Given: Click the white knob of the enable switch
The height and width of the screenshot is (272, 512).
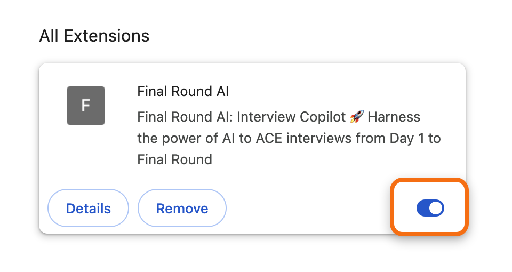Looking at the screenshot, I should tap(436, 208).
